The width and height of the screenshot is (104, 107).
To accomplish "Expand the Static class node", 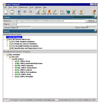I will (13, 75).
